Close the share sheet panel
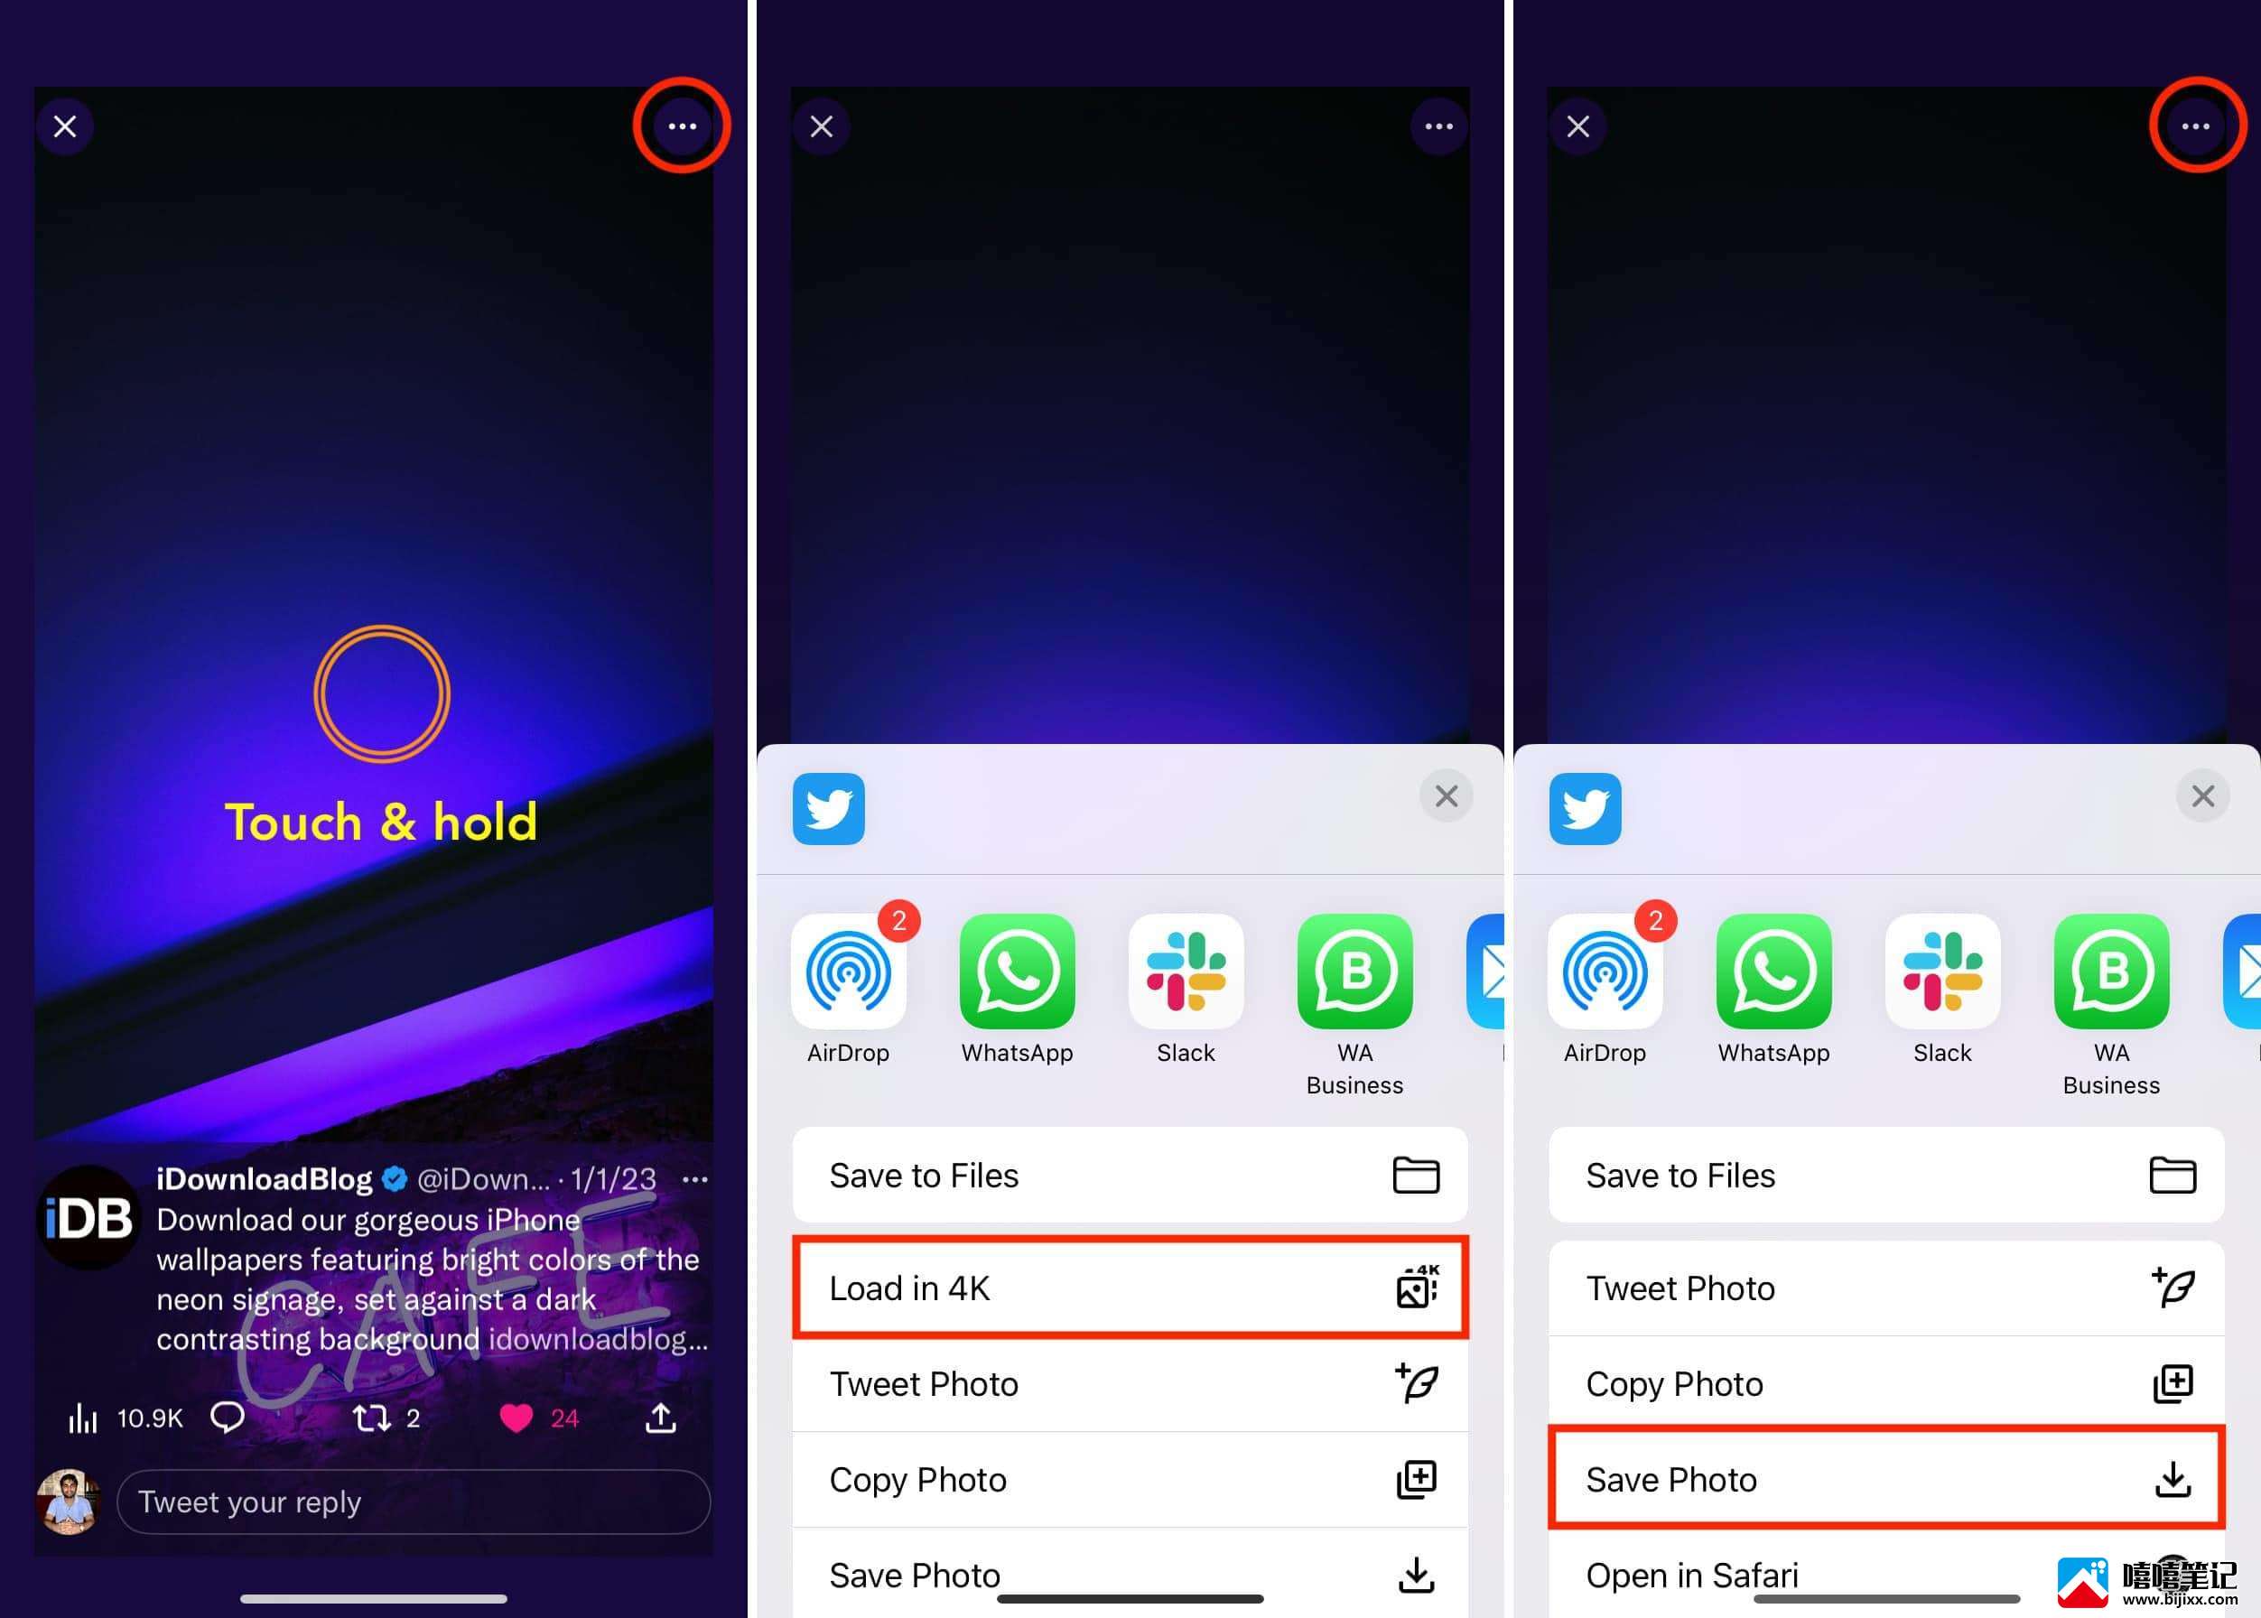Viewport: 2261px width, 1618px height. pyautogui.click(x=1445, y=796)
